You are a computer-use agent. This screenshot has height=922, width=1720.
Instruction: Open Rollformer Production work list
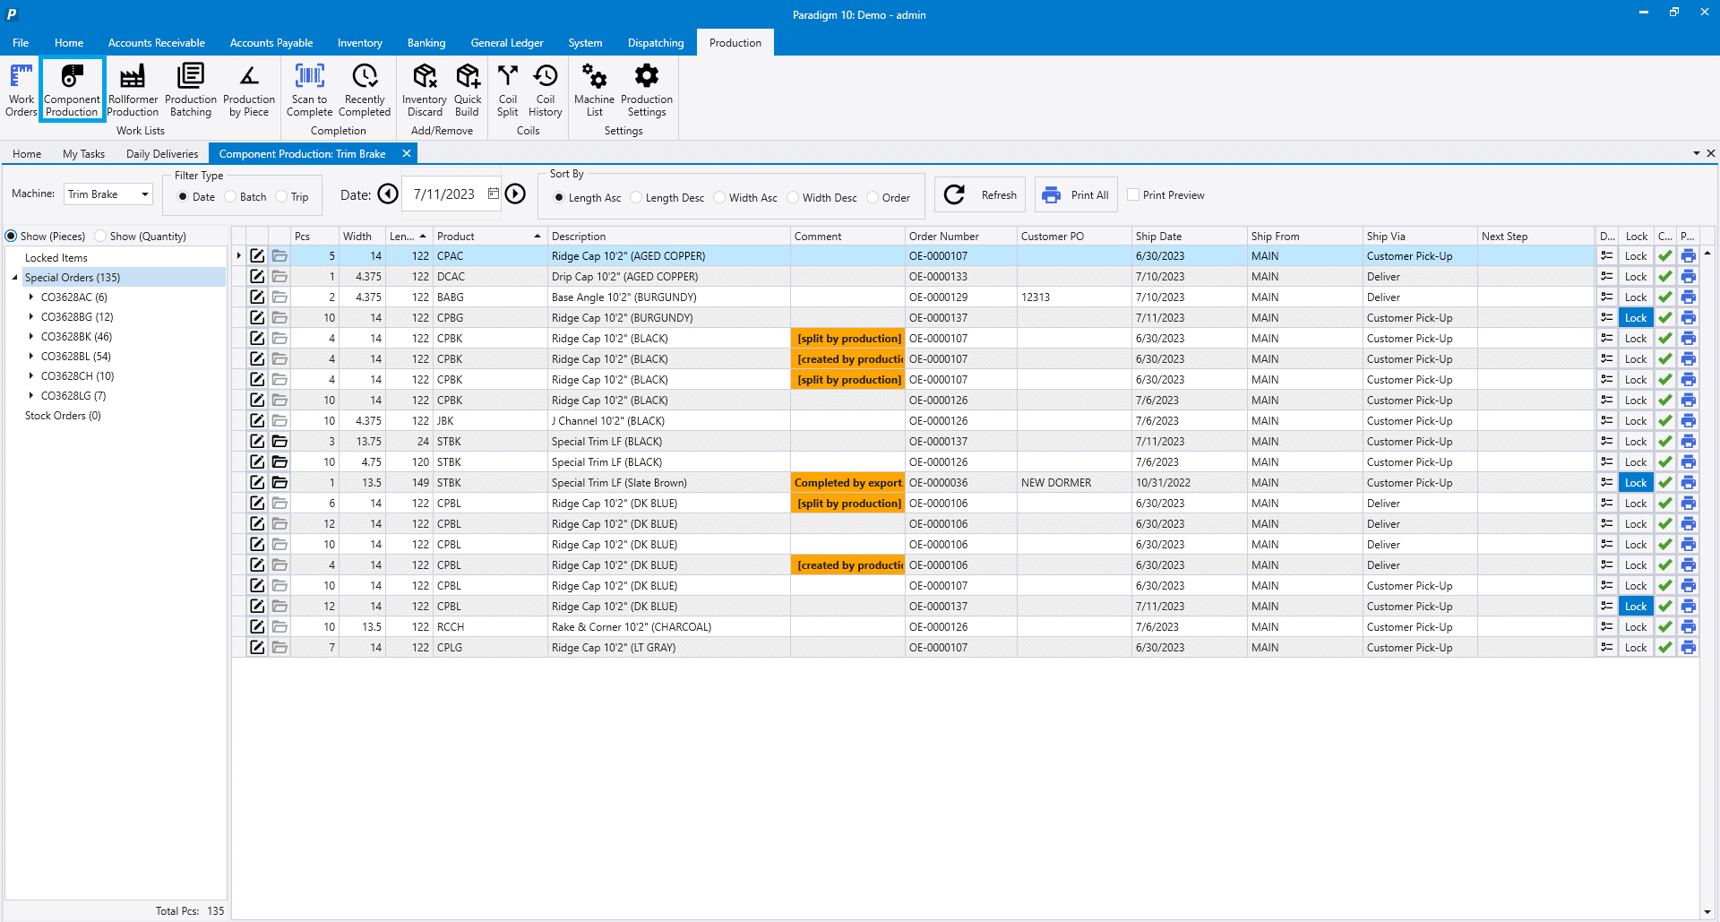(133, 90)
